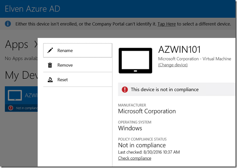Click the Windows operating system value

point(130,128)
